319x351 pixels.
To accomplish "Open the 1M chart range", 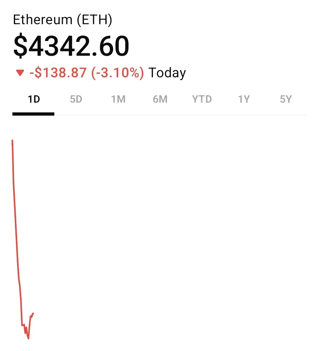I will pyautogui.click(x=118, y=99).
